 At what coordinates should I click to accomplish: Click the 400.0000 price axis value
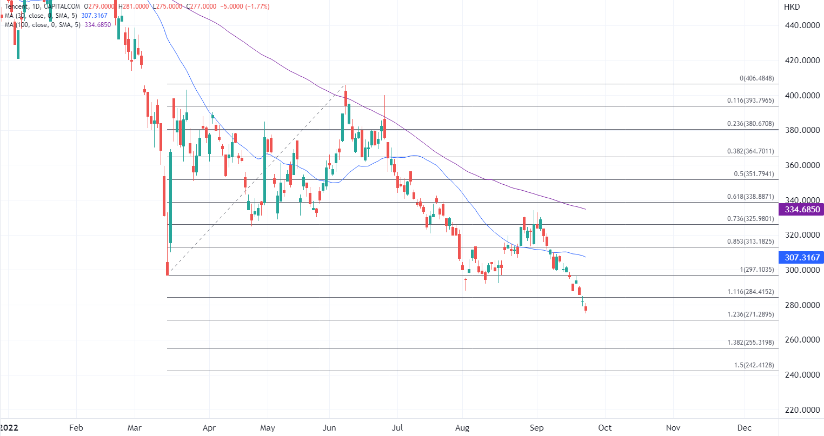pyautogui.click(x=802, y=96)
